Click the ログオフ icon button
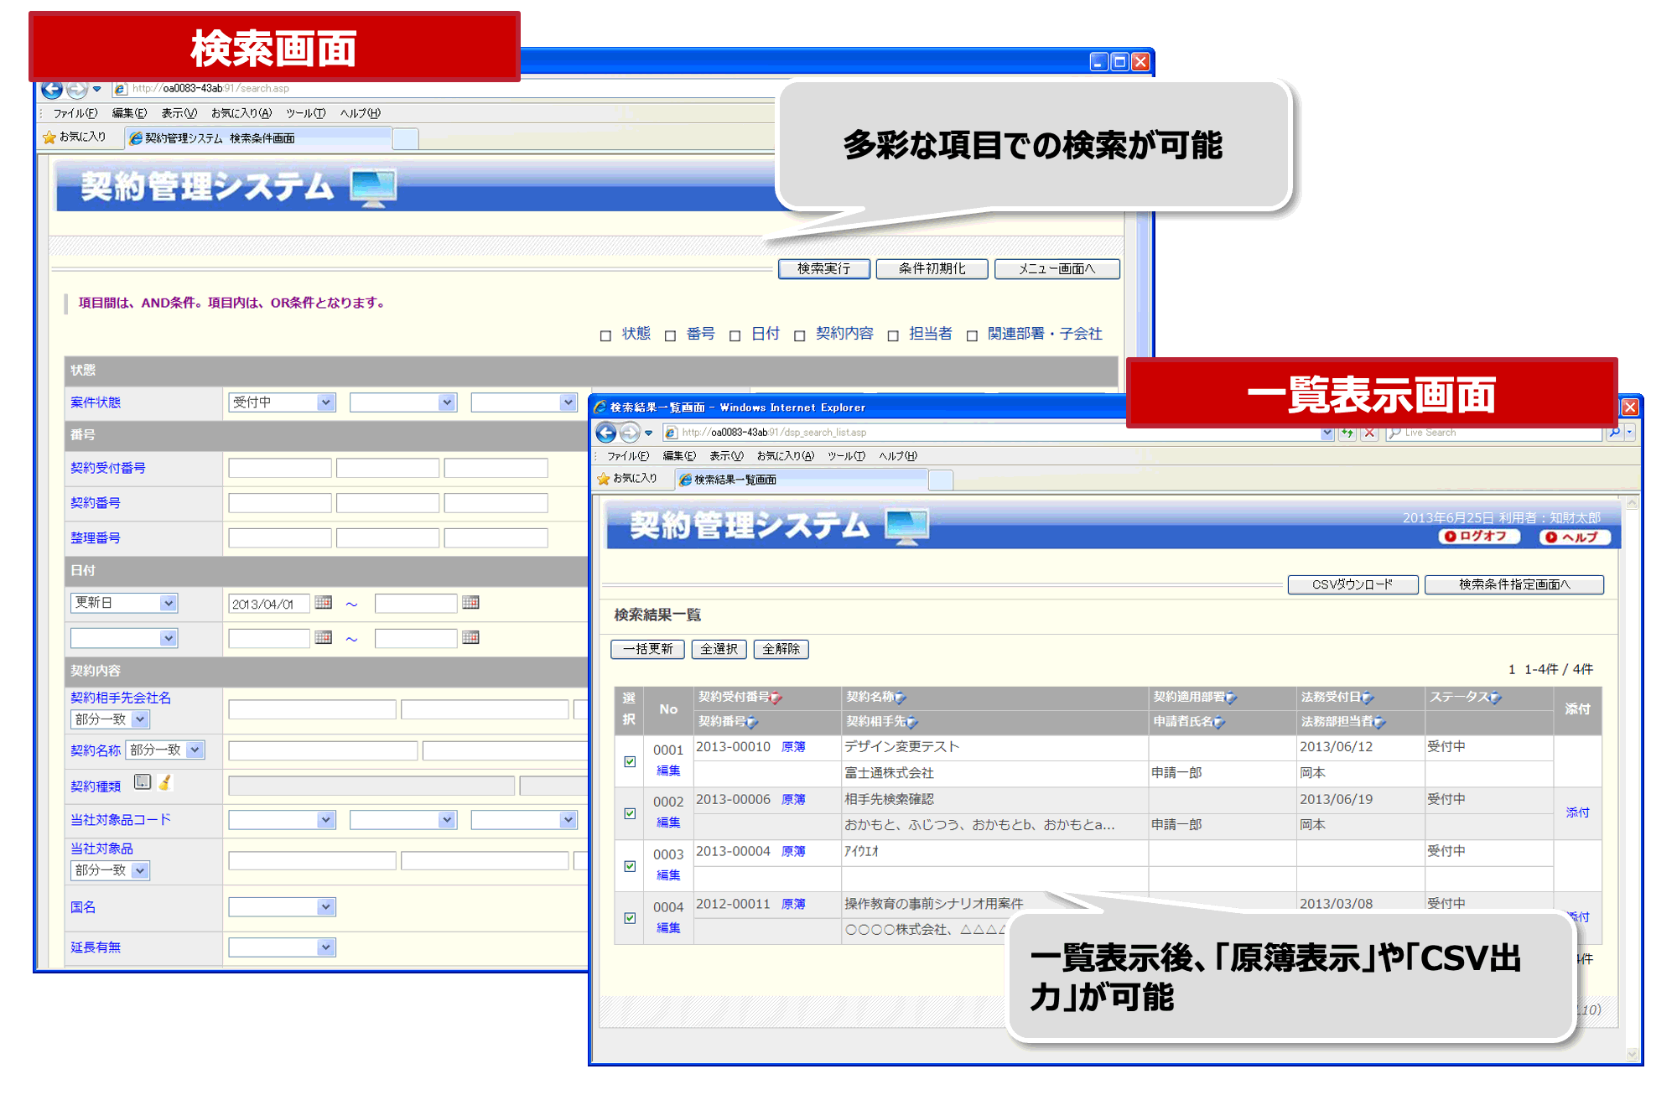 [1480, 537]
